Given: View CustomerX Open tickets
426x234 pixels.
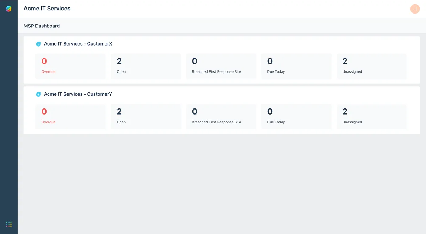Looking at the screenshot, I should point(146,66).
